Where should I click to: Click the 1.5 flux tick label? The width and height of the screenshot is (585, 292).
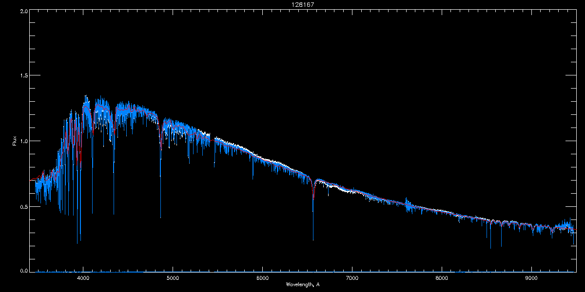(24, 76)
